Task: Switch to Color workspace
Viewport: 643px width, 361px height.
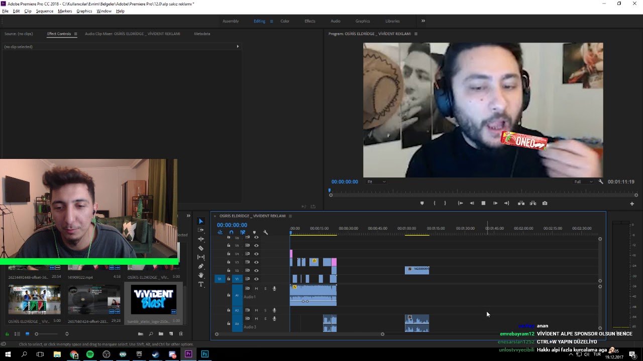Action: click(x=285, y=21)
